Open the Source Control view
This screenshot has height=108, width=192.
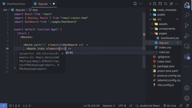pos(187,25)
